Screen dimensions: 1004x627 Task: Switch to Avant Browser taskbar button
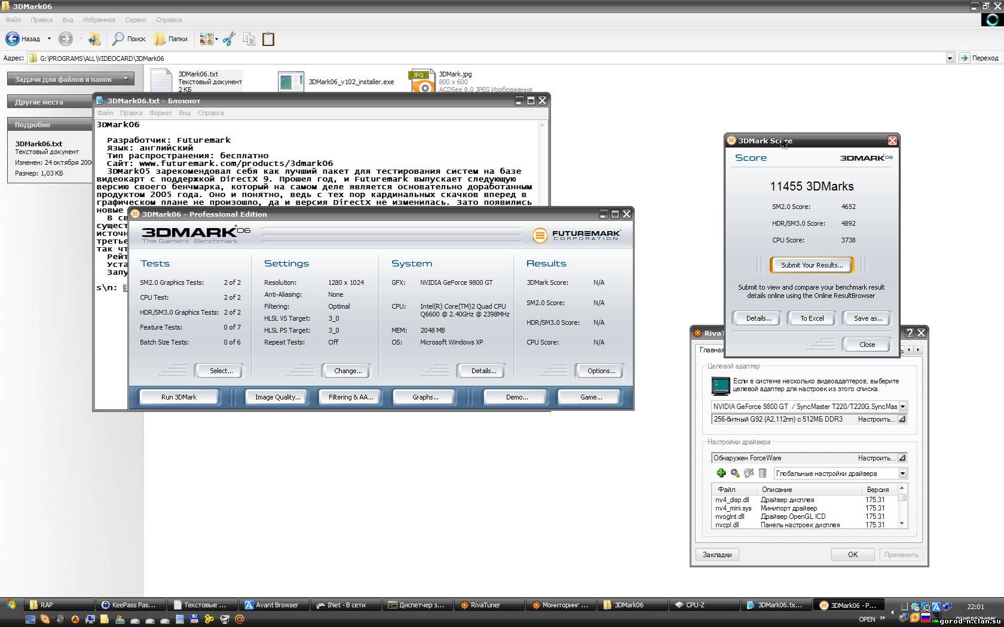(x=274, y=605)
